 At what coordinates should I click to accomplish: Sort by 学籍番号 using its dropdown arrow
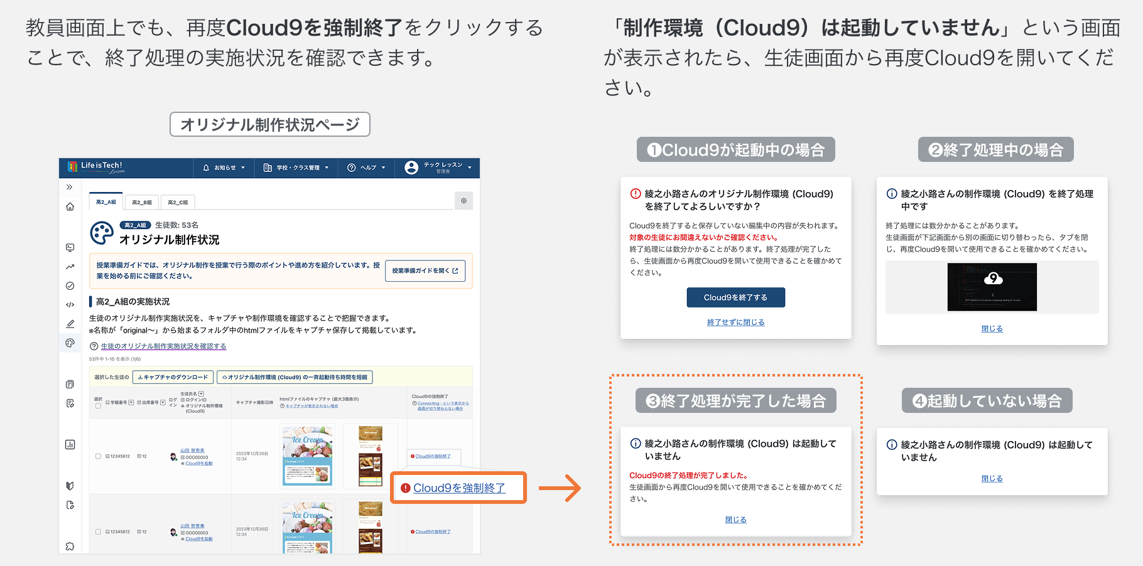pos(131,402)
